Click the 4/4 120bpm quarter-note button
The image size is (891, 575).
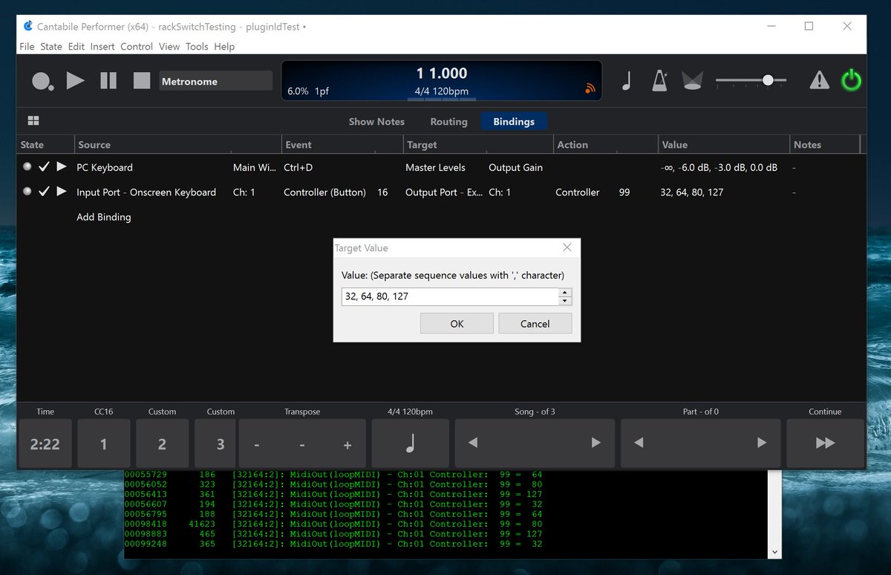(410, 444)
